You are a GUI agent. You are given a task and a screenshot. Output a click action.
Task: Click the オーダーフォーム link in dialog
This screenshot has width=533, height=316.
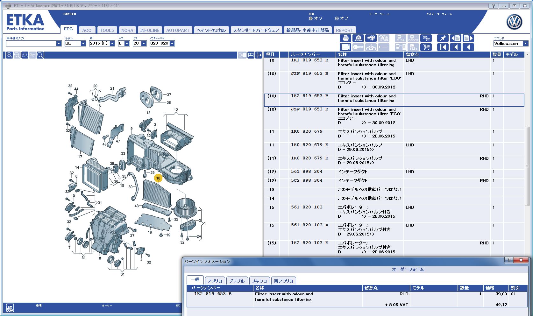[x=408, y=269]
